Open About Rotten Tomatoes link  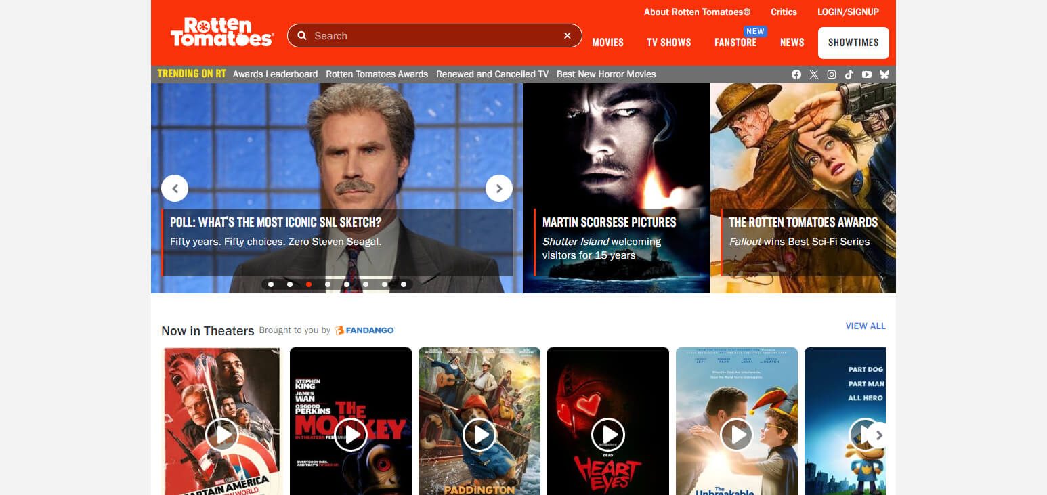coord(697,12)
